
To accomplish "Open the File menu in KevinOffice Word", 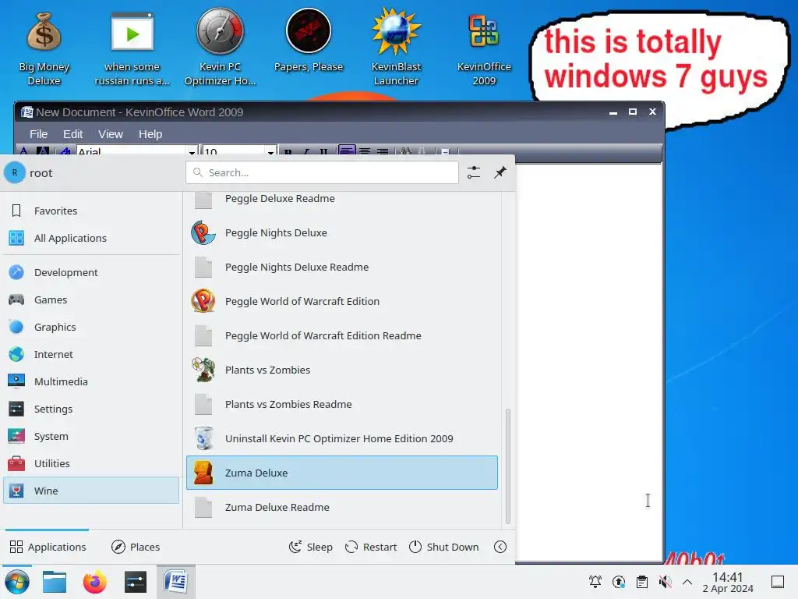I will pos(39,134).
